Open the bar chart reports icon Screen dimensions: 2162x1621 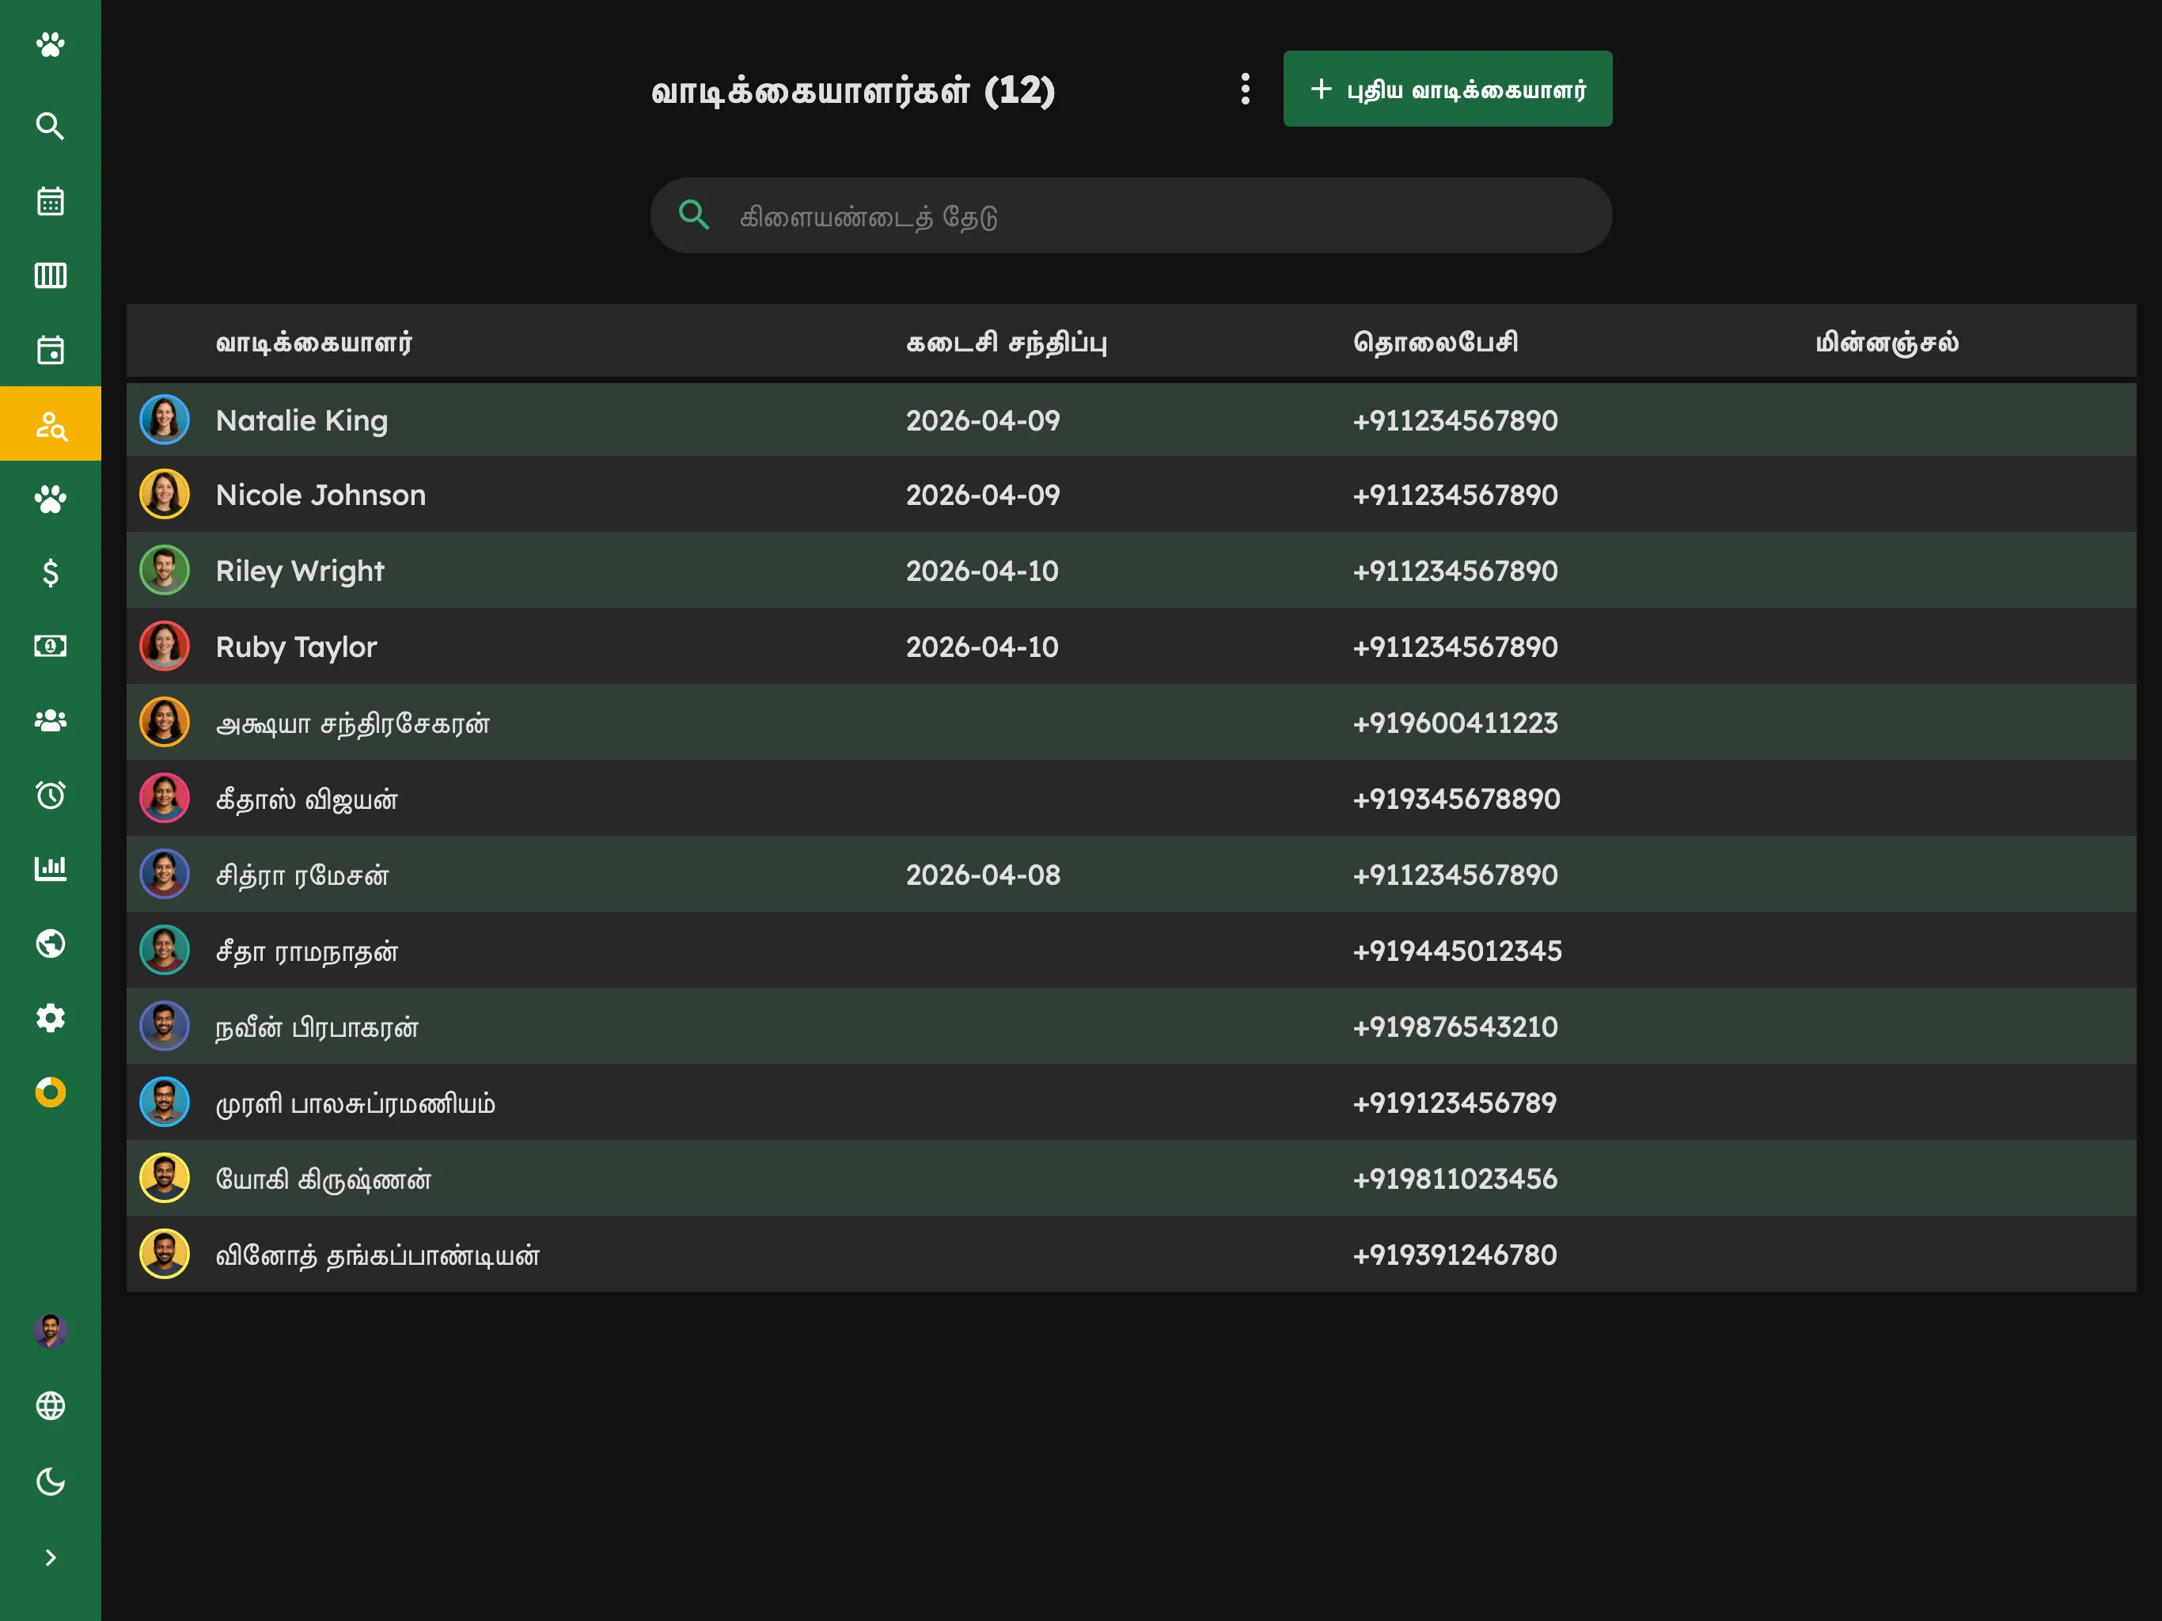click(x=50, y=868)
